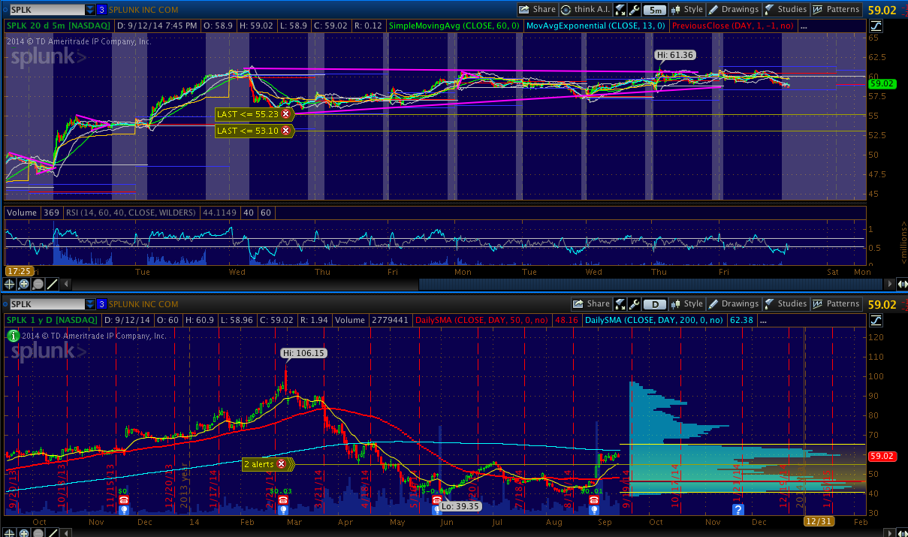Click Share button in the upper chart
The width and height of the screenshot is (908, 537).
tap(537, 10)
